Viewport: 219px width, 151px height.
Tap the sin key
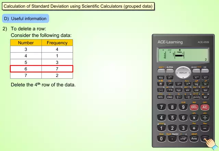click(x=188, y=90)
